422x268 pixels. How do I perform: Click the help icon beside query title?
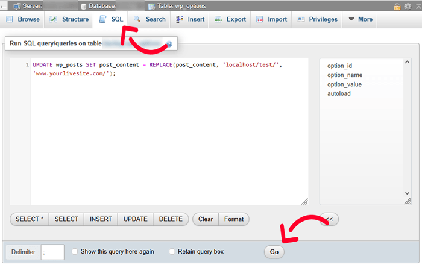coord(169,44)
